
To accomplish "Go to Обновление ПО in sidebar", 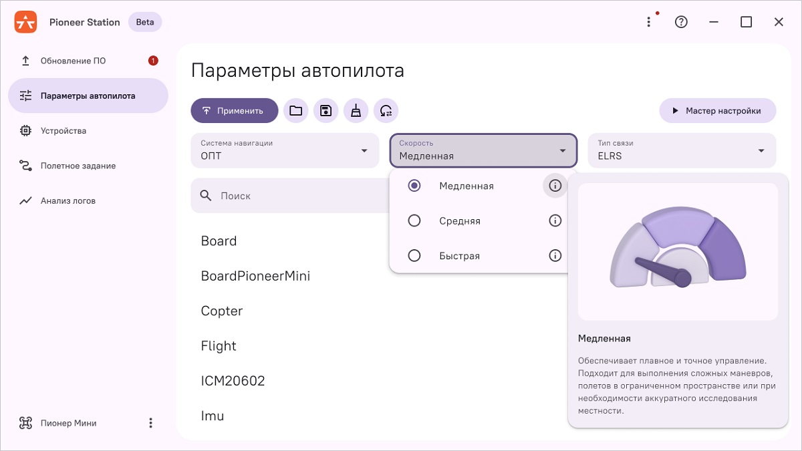I will [74, 61].
